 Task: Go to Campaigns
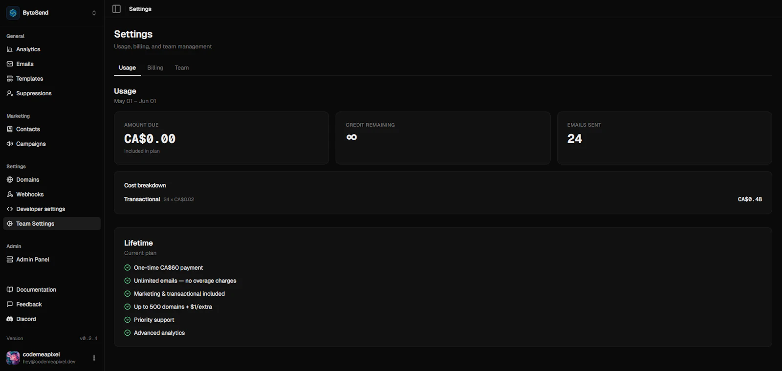pyautogui.click(x=52, y=144)
